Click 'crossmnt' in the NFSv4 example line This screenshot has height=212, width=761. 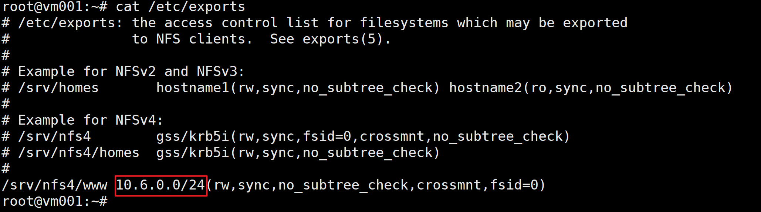tap(392, 137)
